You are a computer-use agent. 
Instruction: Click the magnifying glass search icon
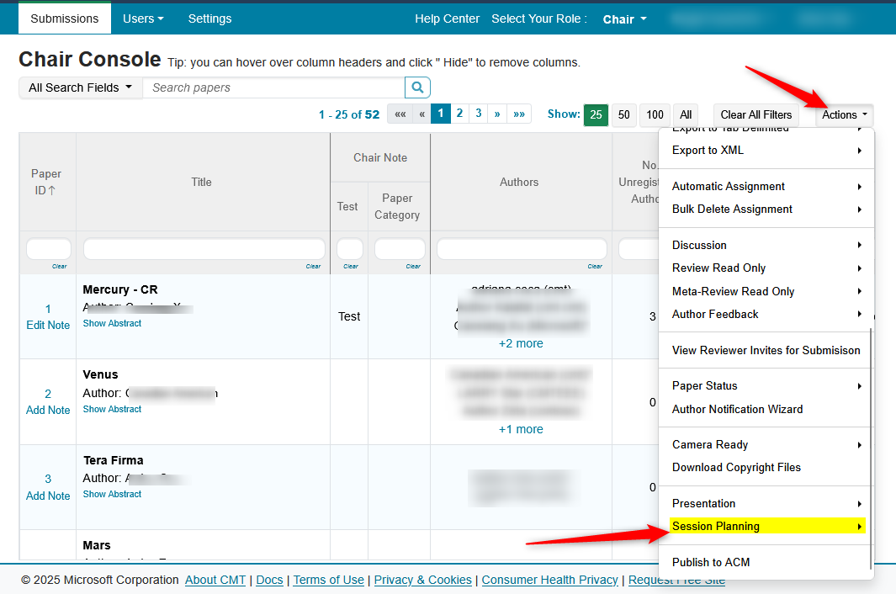coord(417,88)
